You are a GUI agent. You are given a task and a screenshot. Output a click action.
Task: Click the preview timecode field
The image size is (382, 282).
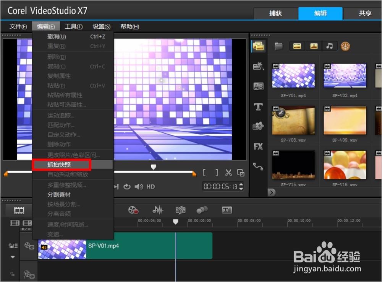220,187
